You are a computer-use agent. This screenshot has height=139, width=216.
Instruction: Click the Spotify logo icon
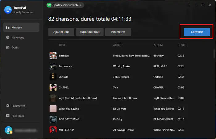coord(49,5)
